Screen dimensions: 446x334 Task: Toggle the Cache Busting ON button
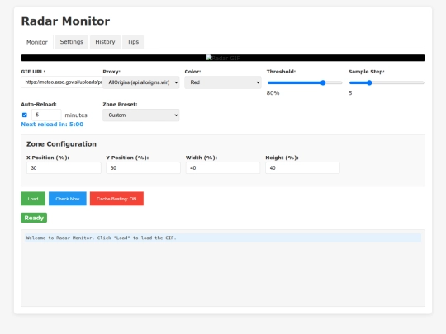click(116, 199)
